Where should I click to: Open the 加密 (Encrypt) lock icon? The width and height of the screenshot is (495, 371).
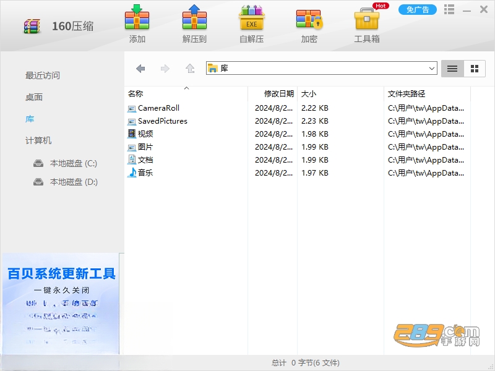[x=309, y=19]
